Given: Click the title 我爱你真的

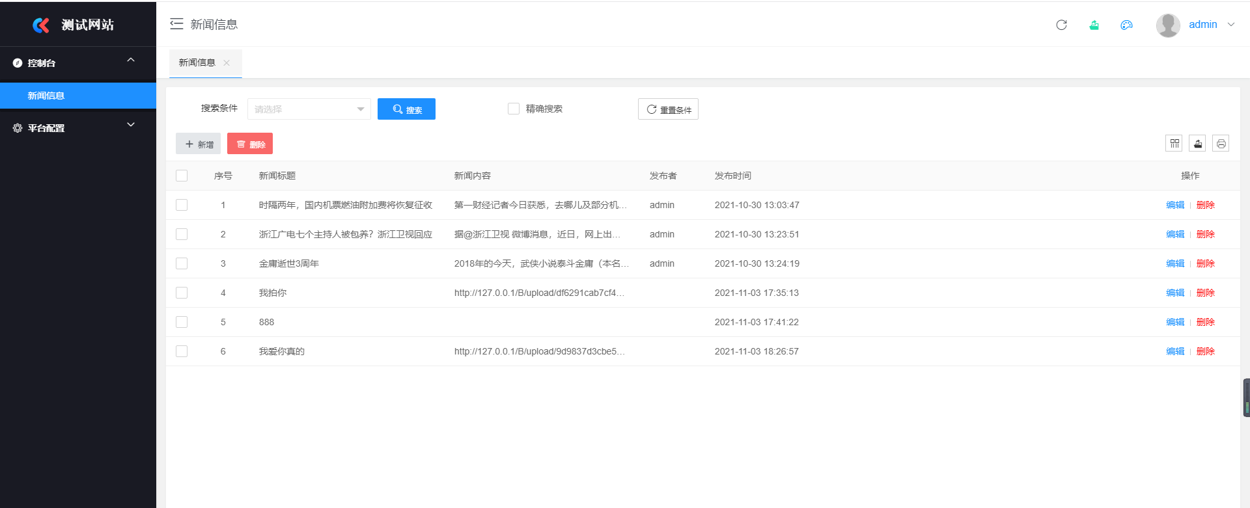Looking at the screenshot, I should coord(282,351).
